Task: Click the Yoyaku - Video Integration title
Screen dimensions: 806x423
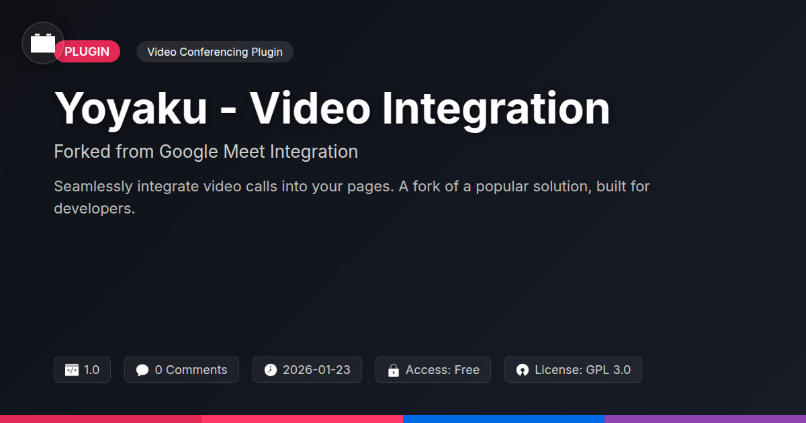Action: tap(332, 107)
